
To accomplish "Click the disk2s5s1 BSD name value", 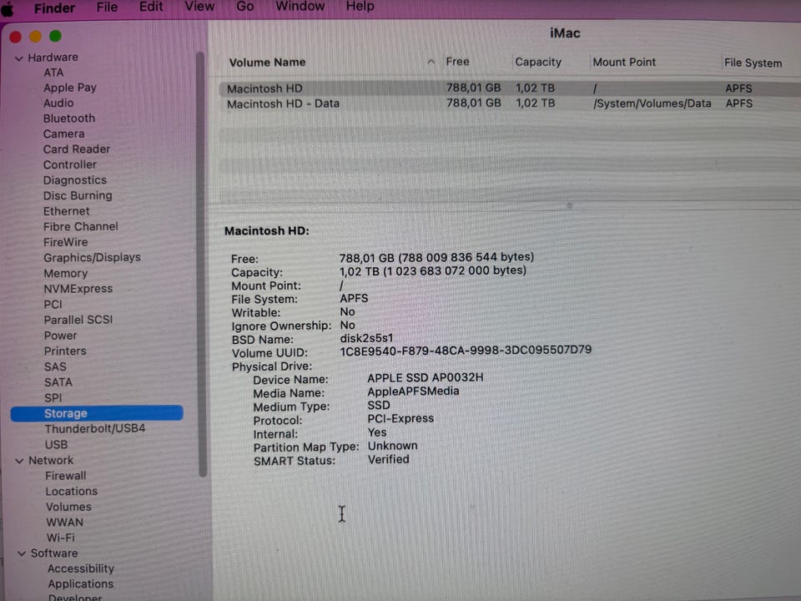I will click(366, 338).
